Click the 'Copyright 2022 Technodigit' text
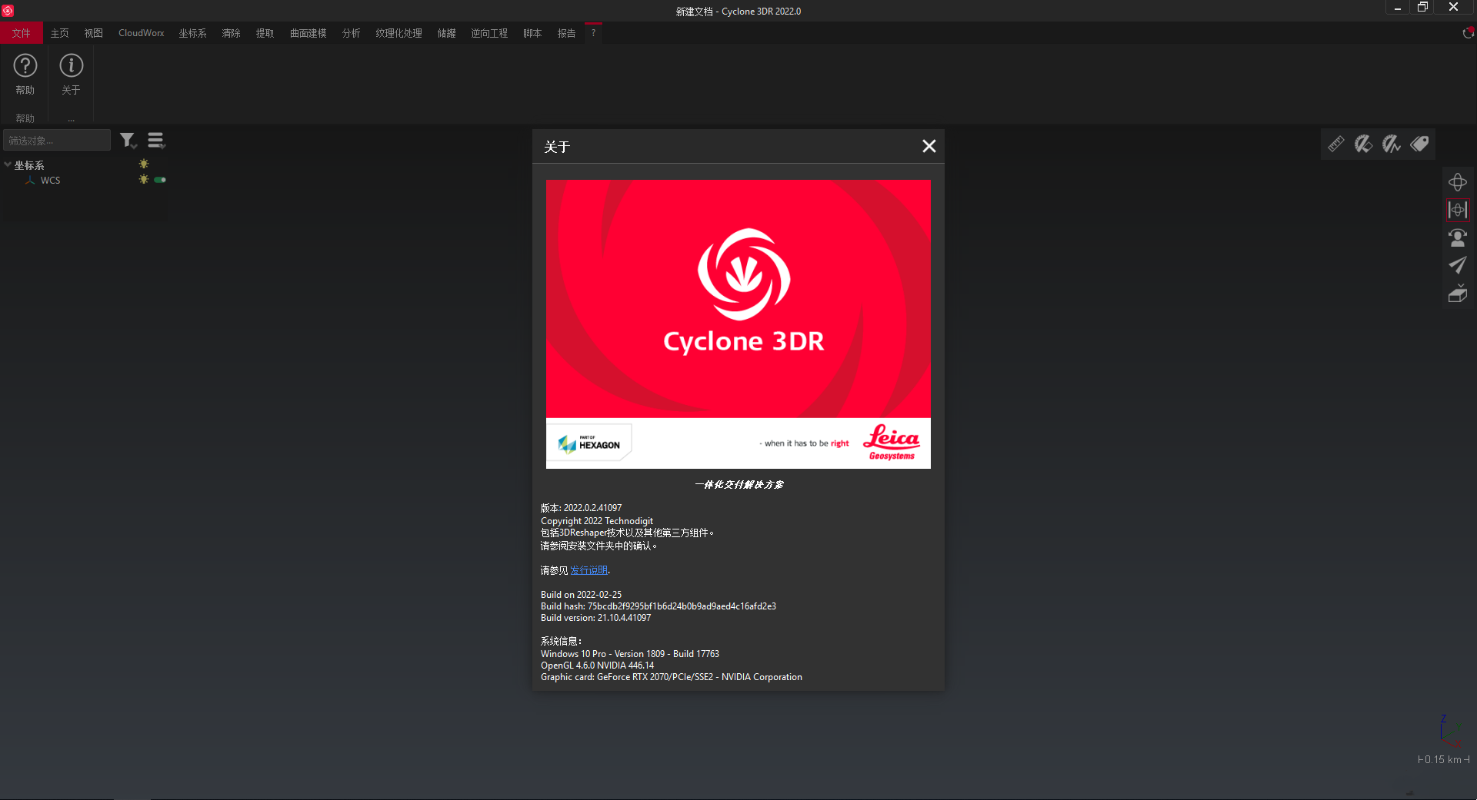1477x800 pixels. [597, 521]
